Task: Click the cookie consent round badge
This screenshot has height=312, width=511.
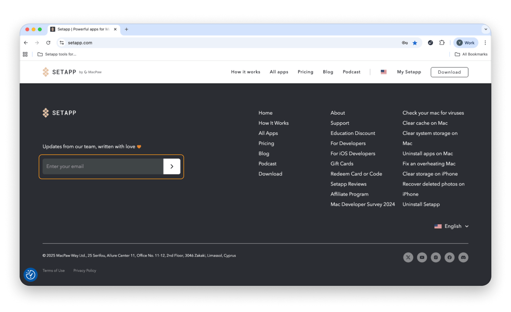Action: click(30, 275)
